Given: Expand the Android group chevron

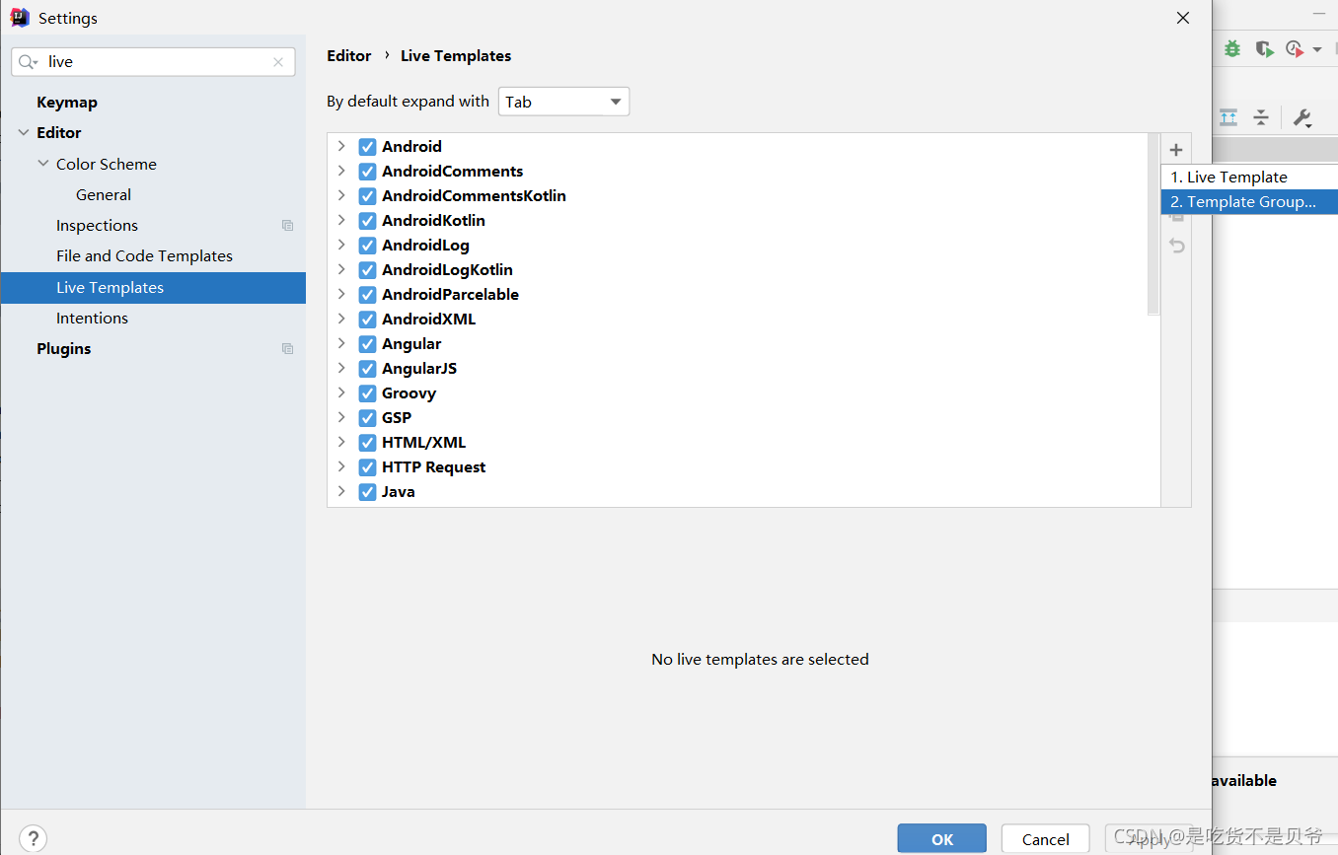Looking at the screenshot, I should point(341,146).
